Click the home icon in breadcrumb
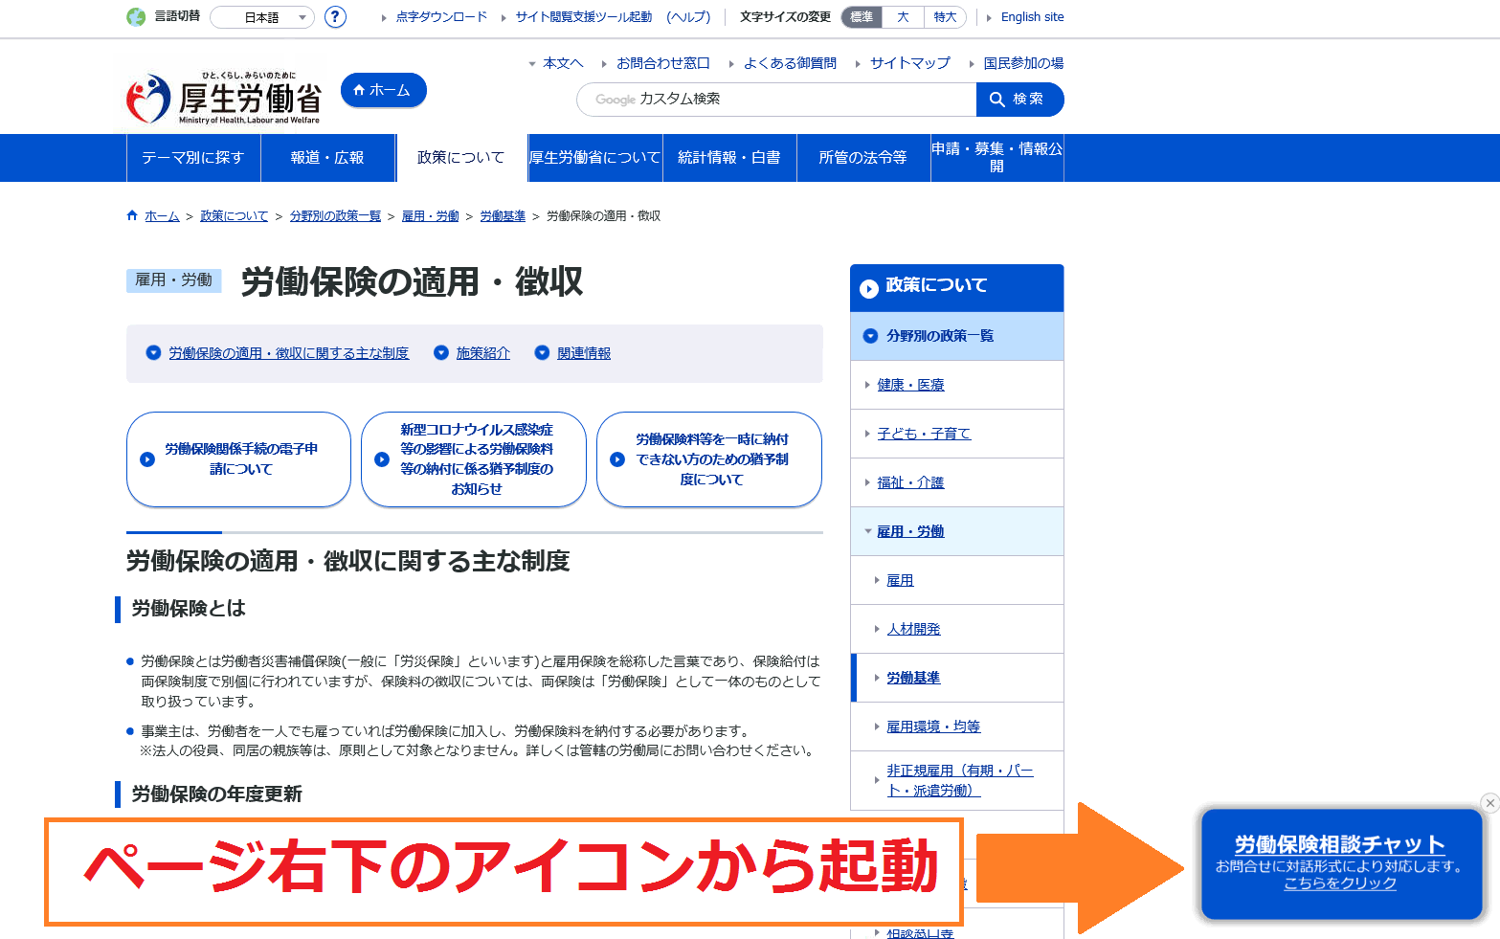 coord(132,215)
